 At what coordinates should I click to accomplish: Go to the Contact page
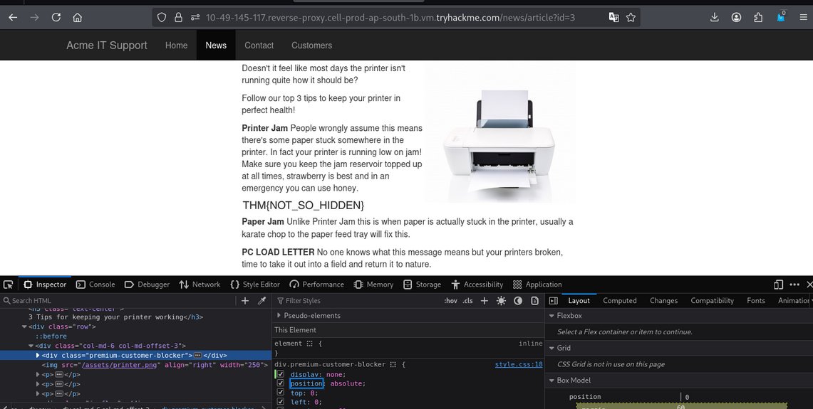(259, 46)
